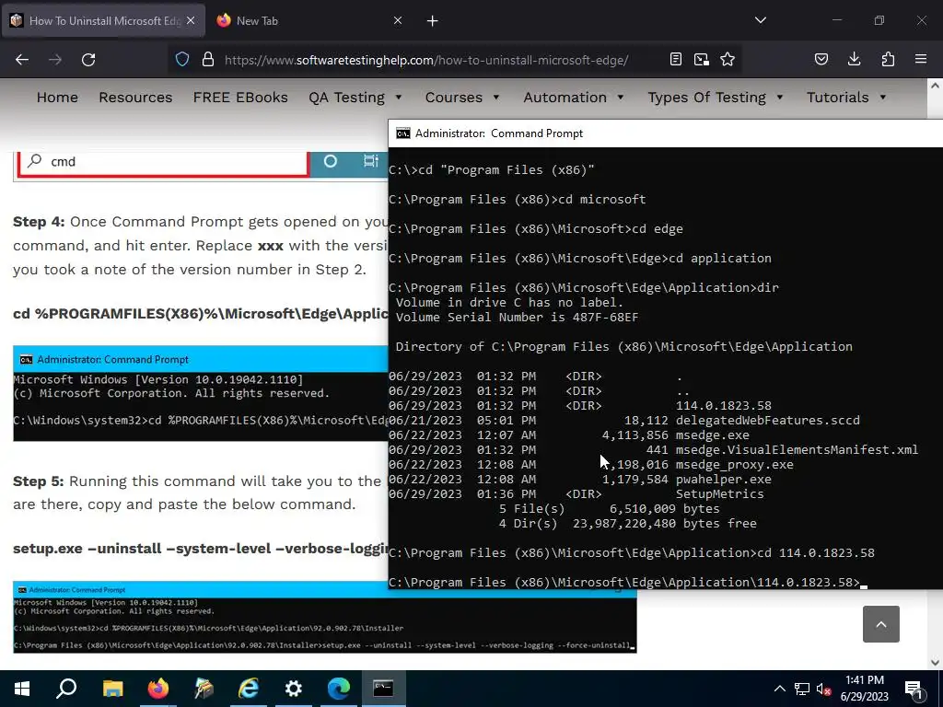The height and width of the screenshot is (707, 943).
Task: Close the New Tab tab
Action: point(398,20)
